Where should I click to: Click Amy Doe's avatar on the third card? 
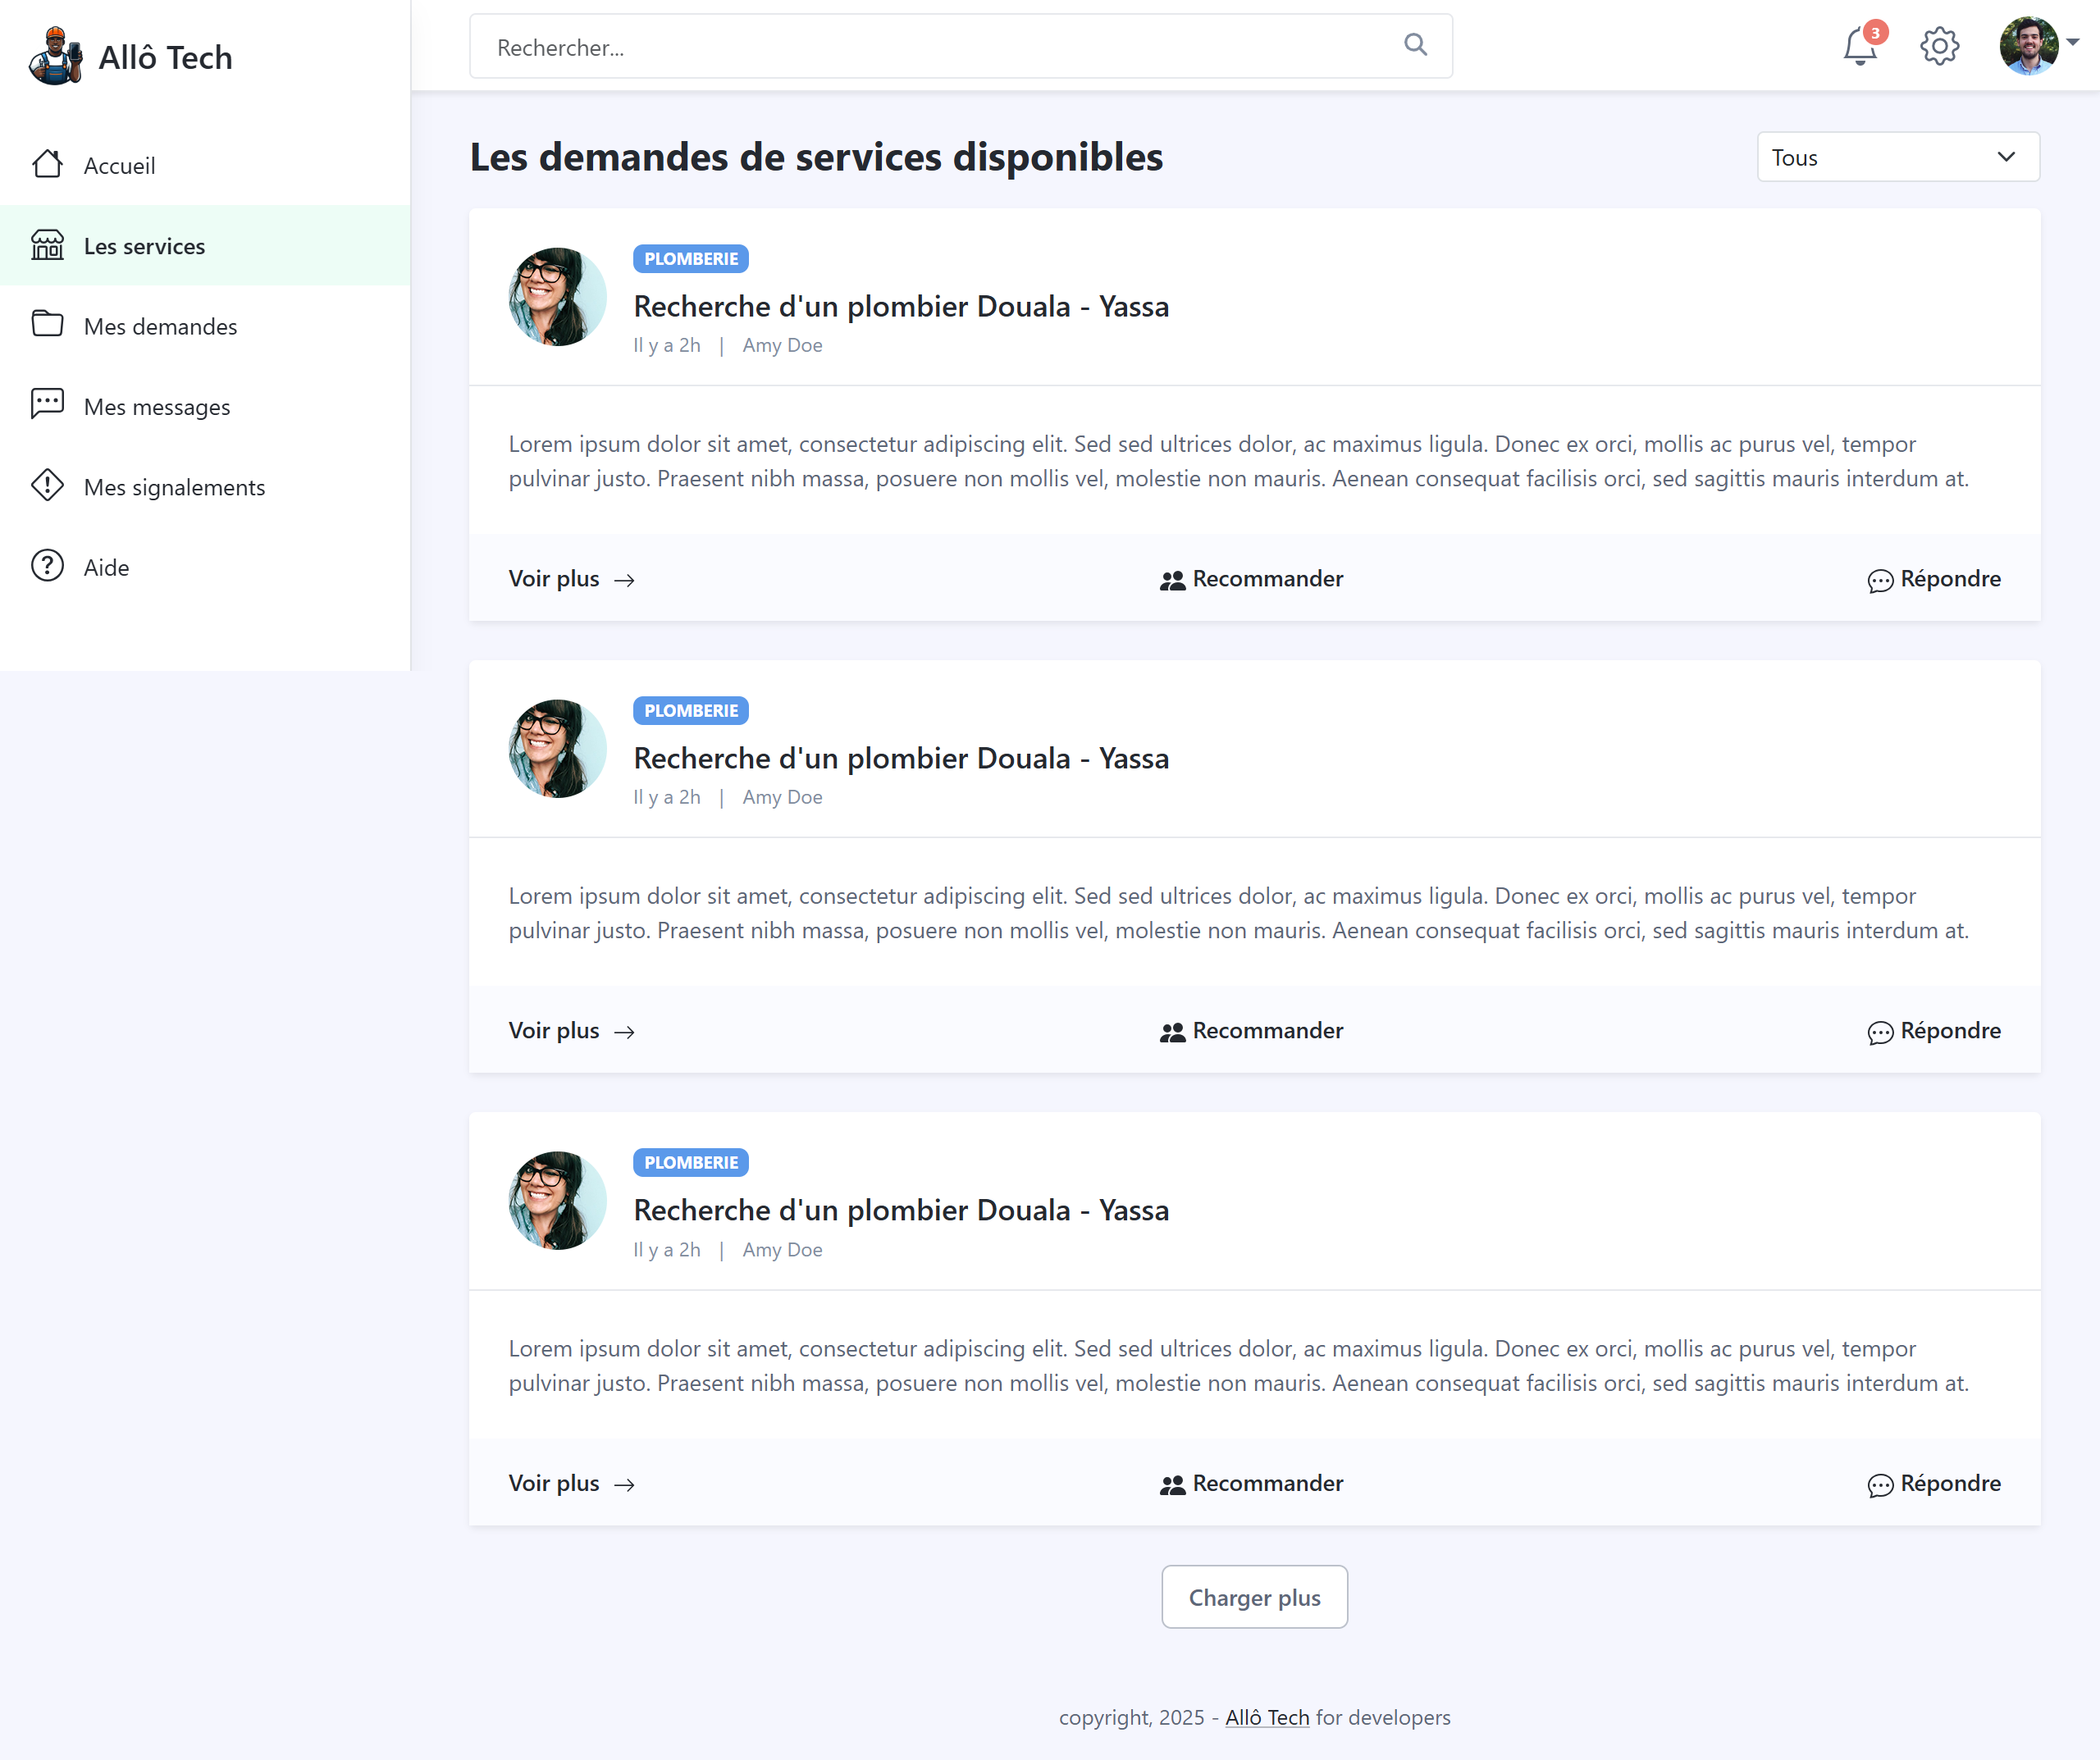(x=557, y=1201)
